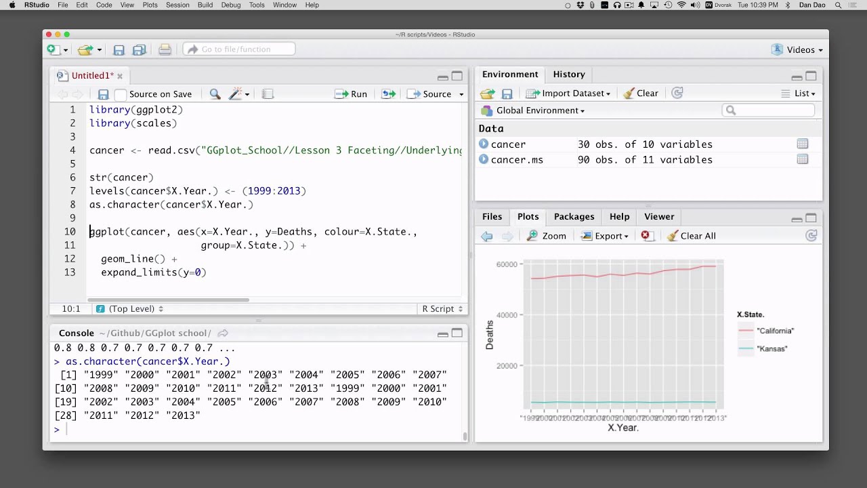Click the Help tab
Viewport: 867px width, 488px height.
pos(619,217)
